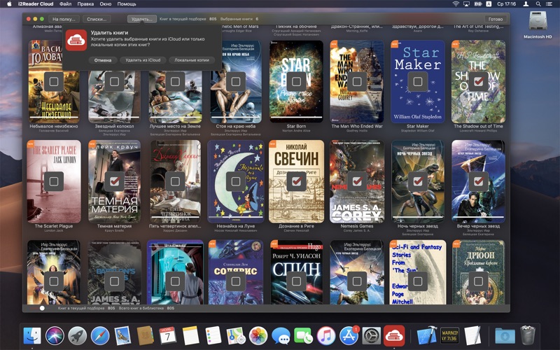The image size is (560, 350).
Task: Click i2Reader Cloud icon in Dock
Action: coord(394,336)
